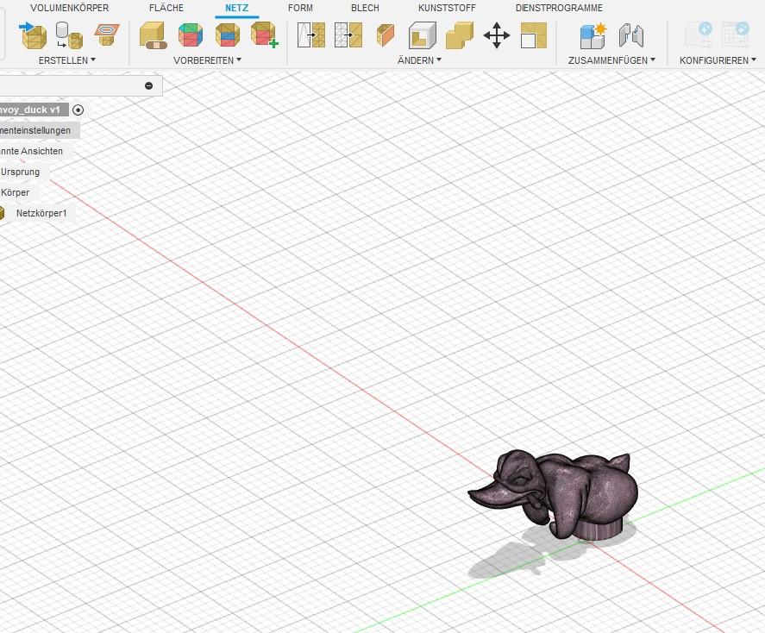Select the Tessellate tool icon

click(69, 35)
